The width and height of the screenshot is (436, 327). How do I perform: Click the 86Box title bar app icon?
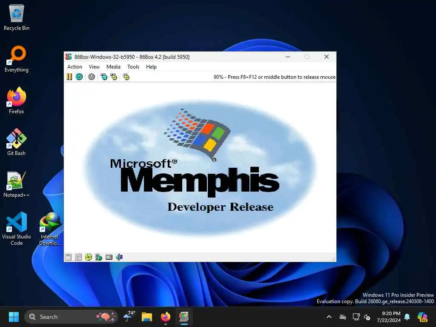69,57
